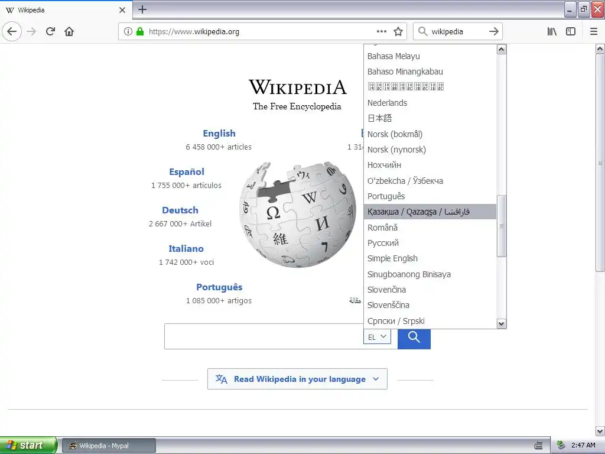Select Nederlands in the language list
This screenshot has width=605, height=454.
430,103
